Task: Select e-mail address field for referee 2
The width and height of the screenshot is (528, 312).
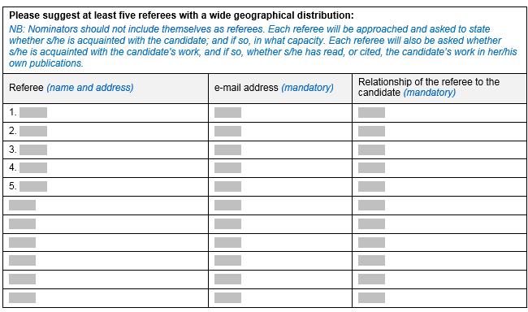Action: tap(227, 131)
